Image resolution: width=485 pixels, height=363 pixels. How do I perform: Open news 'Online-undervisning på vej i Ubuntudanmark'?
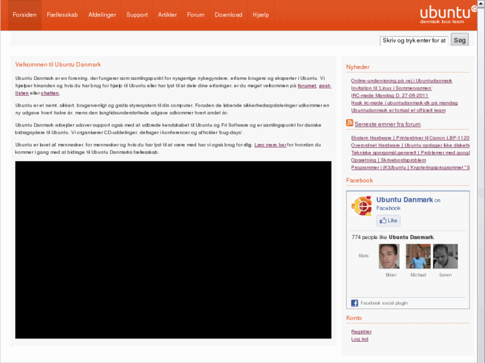click(x=402, y=81)
